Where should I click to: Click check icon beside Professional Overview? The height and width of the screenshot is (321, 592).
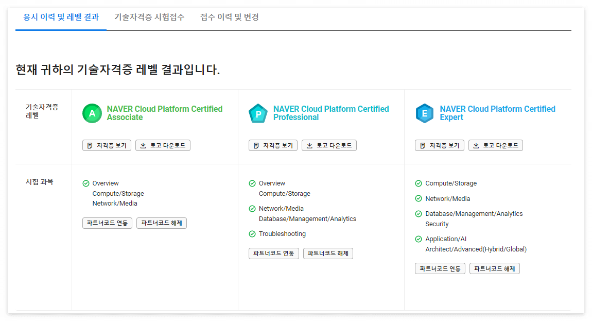coord(252,183)
